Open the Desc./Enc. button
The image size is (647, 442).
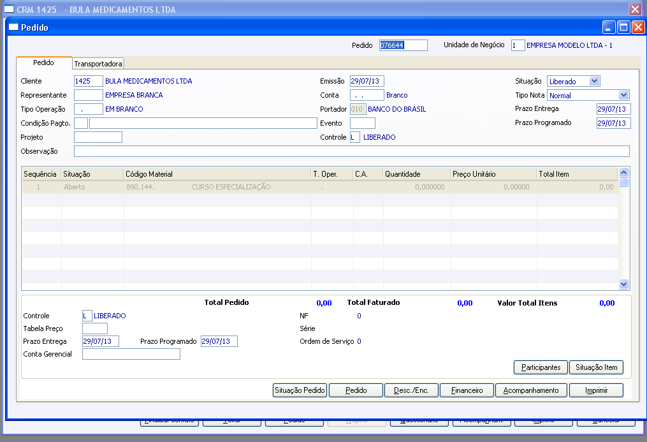[411, 390]
